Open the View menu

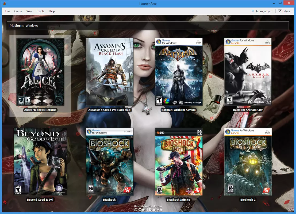point(29,11)
